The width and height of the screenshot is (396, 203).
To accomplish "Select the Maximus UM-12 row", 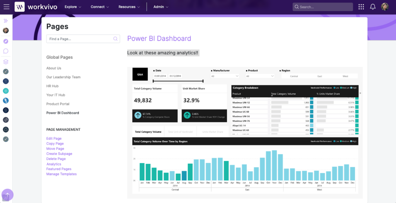I will tap(295, 102).
